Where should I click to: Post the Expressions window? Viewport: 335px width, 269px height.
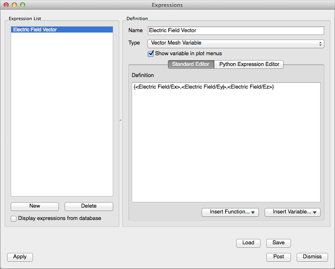pyautogui.click(x=278, y=257)
